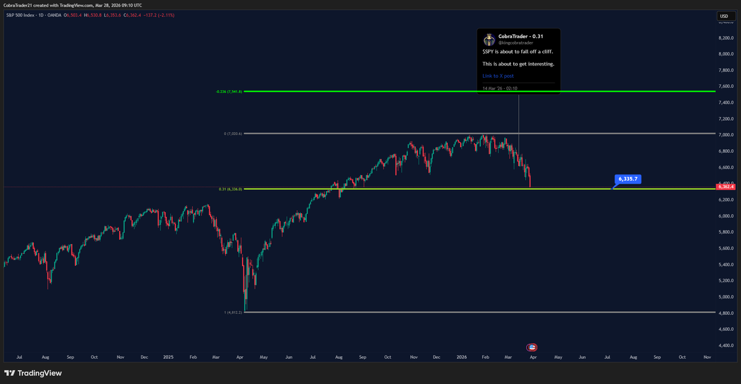This screenshot has height=384, width=741.
Task: Click the CobraTrader avatar in the tweet card
Action: coord(488,39)
